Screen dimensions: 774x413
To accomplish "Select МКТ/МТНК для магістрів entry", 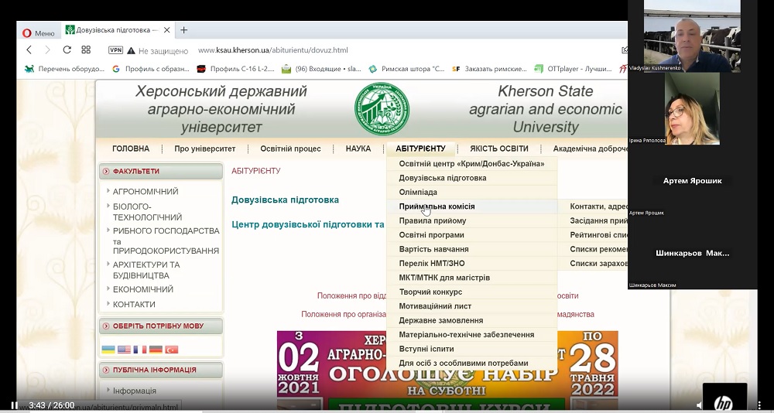I will point(472,278).
